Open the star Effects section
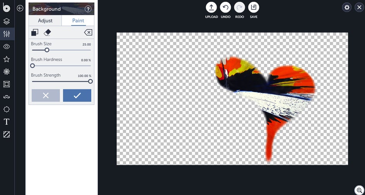This screenshot has height=195, width=365. pos(7,59)
